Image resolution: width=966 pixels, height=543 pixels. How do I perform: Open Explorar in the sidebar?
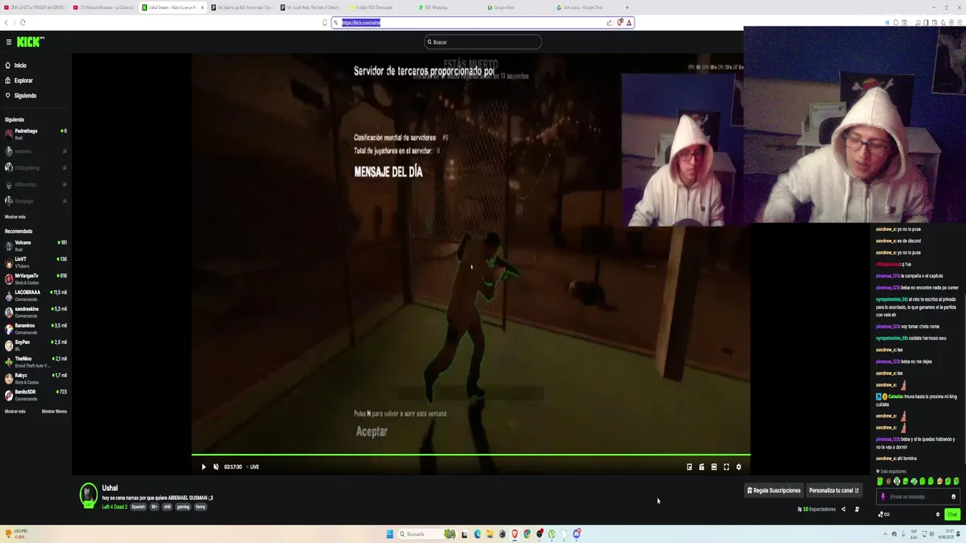(19, 81)
